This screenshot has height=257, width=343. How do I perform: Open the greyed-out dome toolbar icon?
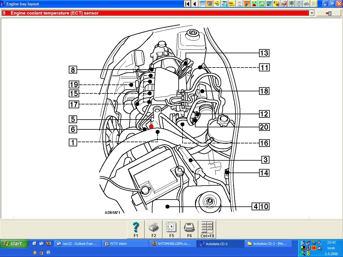point(239,4)
